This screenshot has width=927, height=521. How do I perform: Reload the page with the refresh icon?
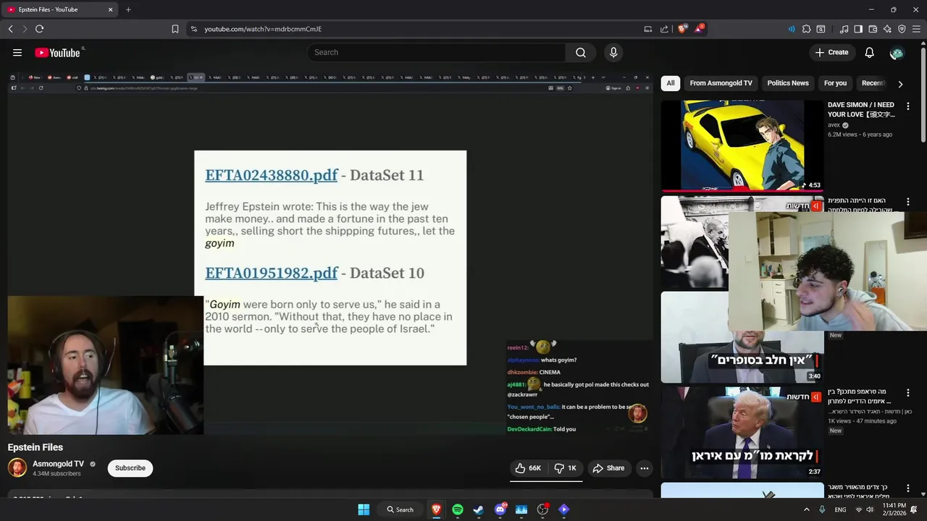(x=39, y=29)
